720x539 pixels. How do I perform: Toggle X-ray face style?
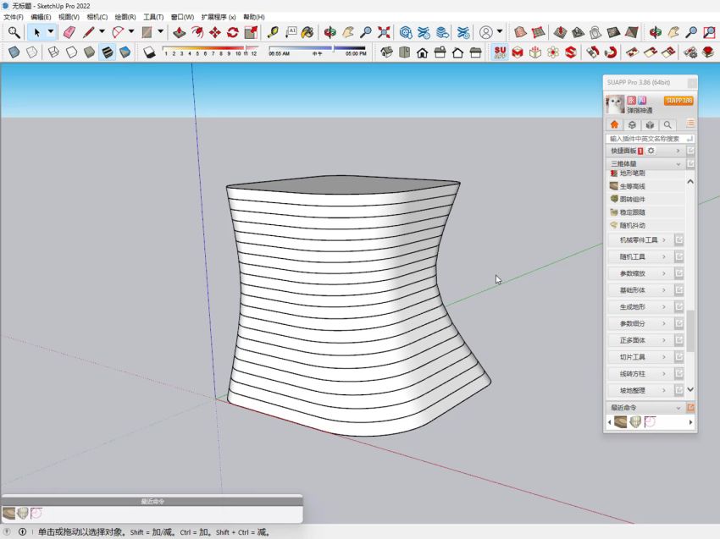[x=14, y=52]
